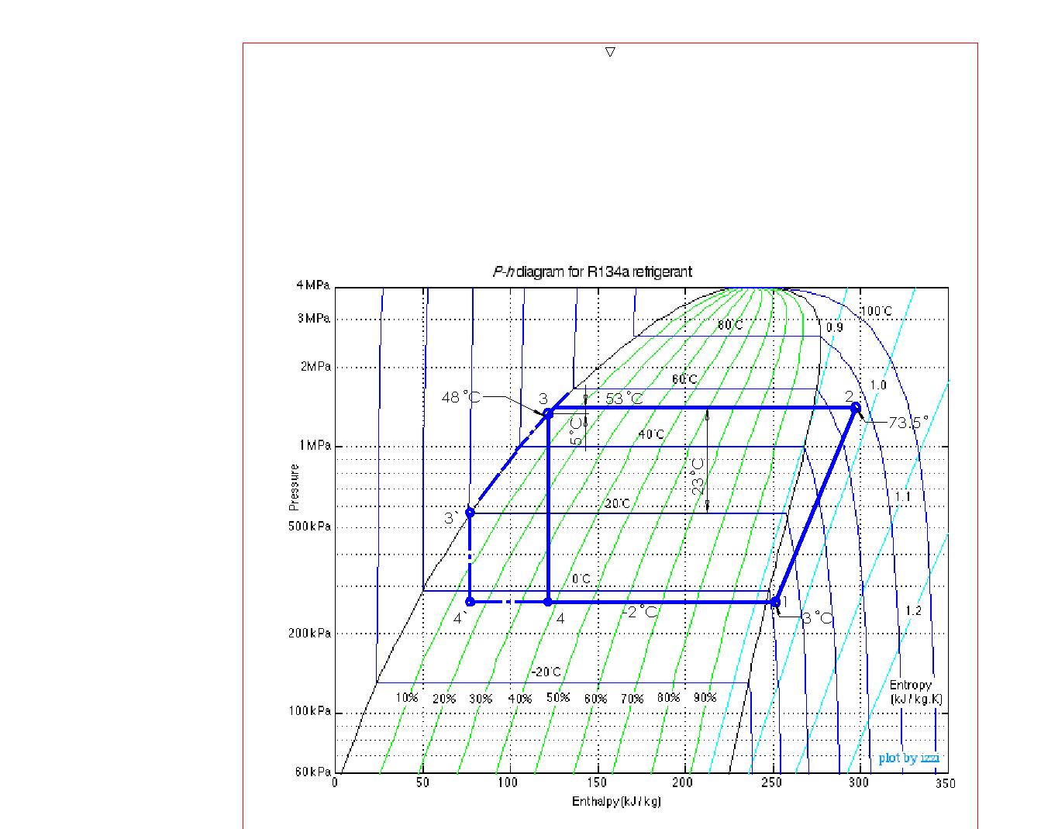Select the '1MPa' pressure axis label
1041x829 pixels.
pos(315,445)
